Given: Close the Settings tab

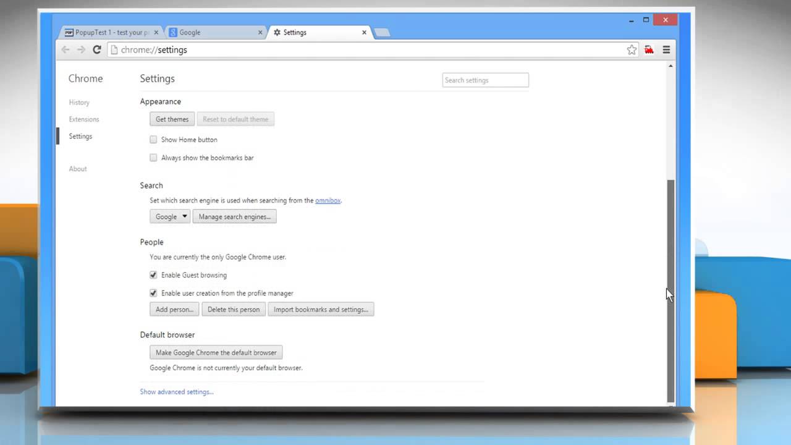Looking at the screenshot, I should 365,32.
